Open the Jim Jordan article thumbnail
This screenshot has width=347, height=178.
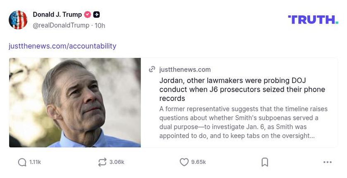(x=75, y=102)
